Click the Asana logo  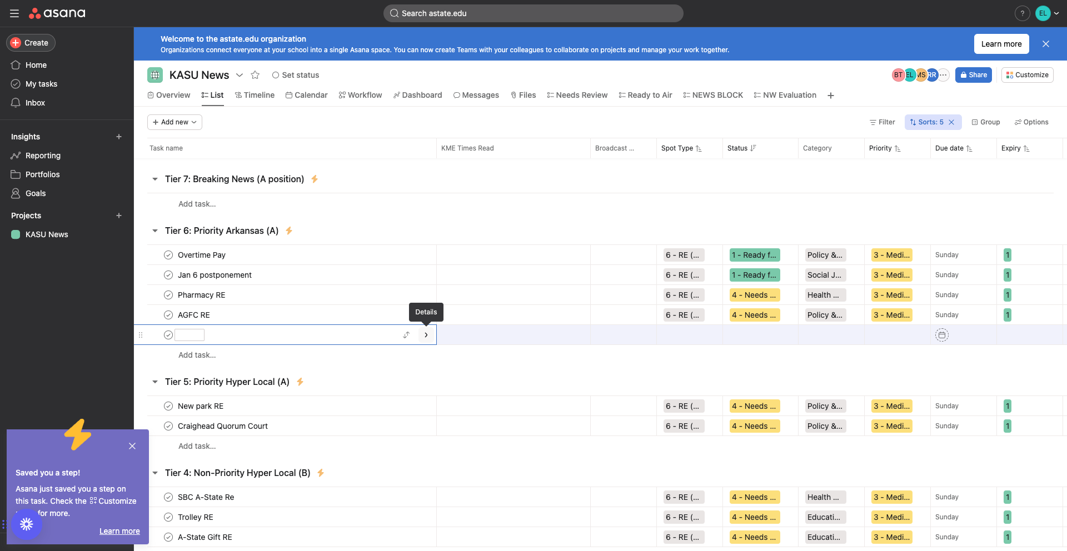click(x=57, y=13)
